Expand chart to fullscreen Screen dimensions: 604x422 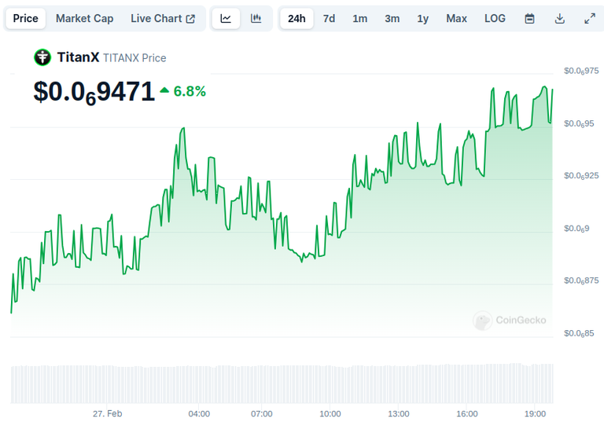590,19
